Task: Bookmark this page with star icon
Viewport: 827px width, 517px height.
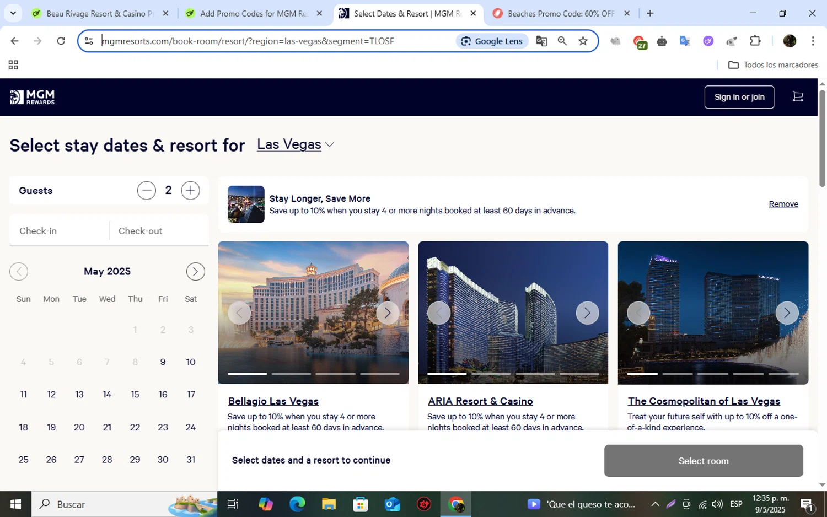Action: (583, 41)
